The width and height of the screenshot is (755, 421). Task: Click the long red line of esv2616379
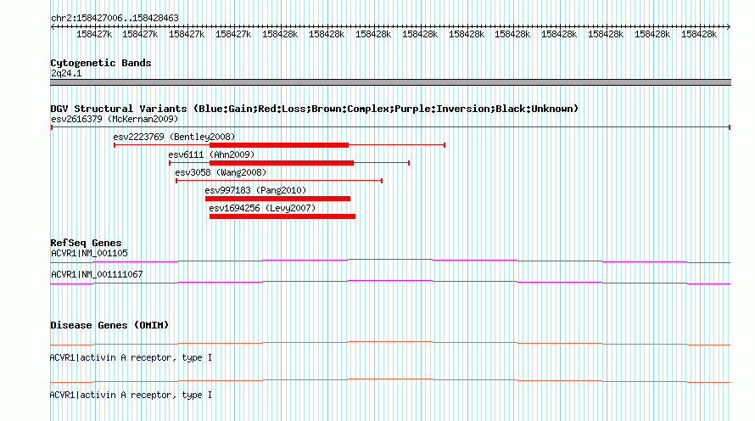[x=390, y=127]
